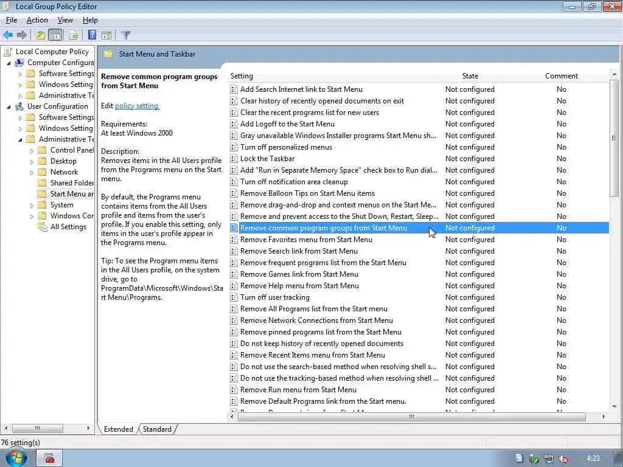
Task: Toggle Show/Hide Action Pane toolbar icon
Action: pyautogui.click(x=106, y=35)
